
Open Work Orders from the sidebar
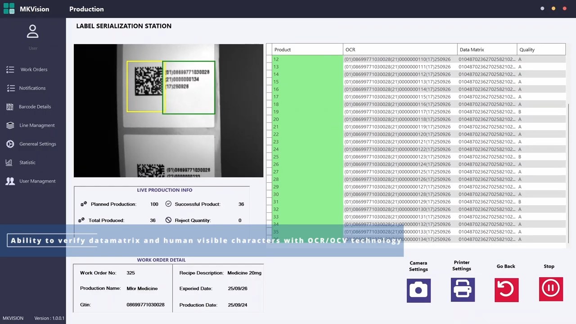(34, 69)
